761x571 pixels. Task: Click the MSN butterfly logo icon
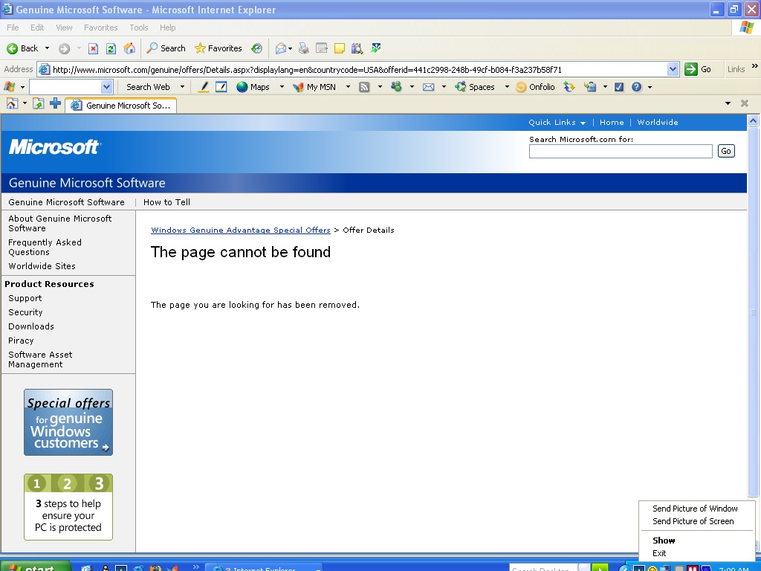(9, 87)
